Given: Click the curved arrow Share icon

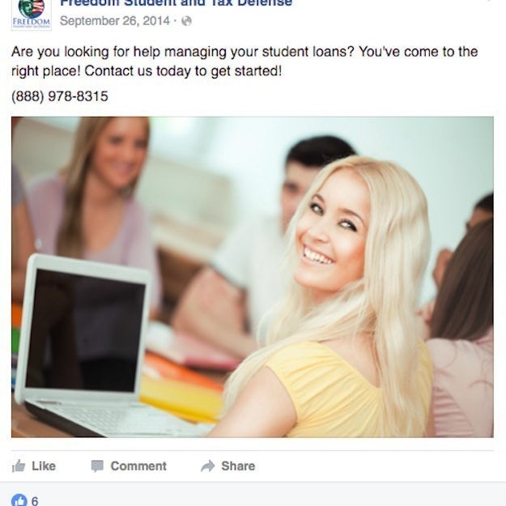Looking at the screenshot, I should [x=207, y=466].
